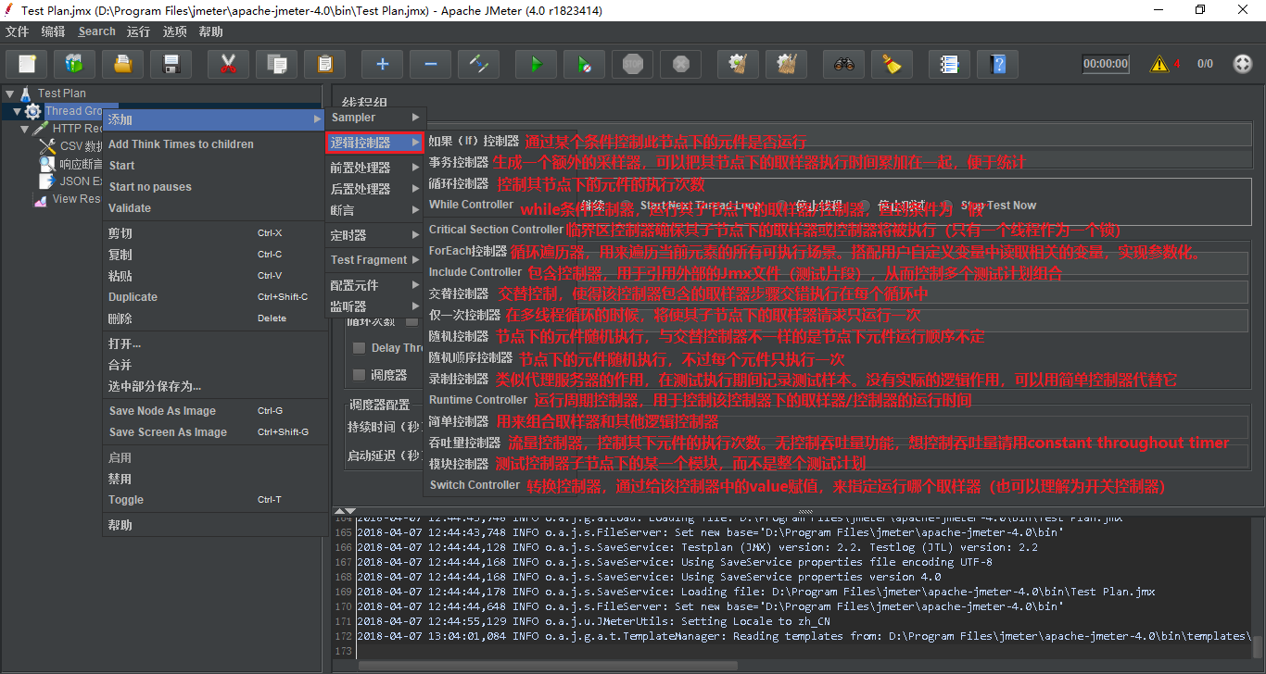
Task: Expand all nodes with the plus icon
Action: click(x=382, y=64)
